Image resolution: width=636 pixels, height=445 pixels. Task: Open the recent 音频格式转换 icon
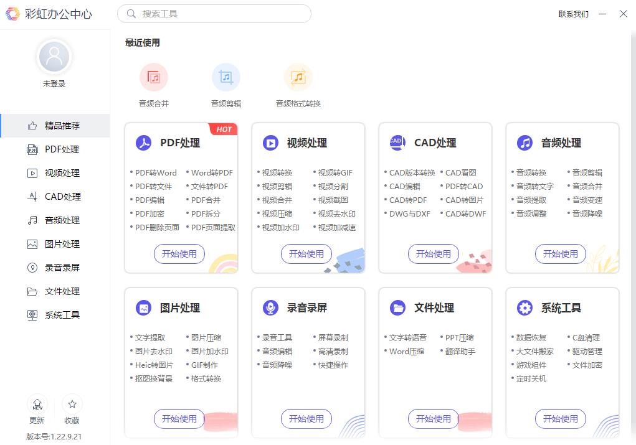click(x=298, y=78)
